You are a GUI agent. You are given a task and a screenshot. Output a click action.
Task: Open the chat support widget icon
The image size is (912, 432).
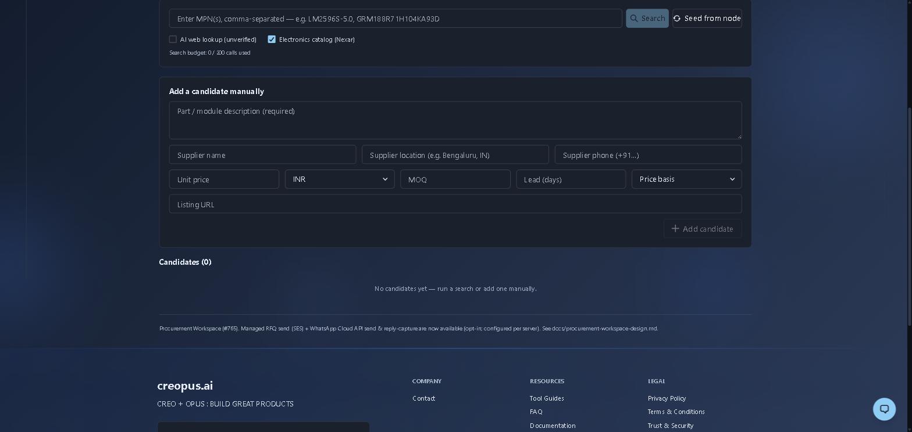(884, 409)
